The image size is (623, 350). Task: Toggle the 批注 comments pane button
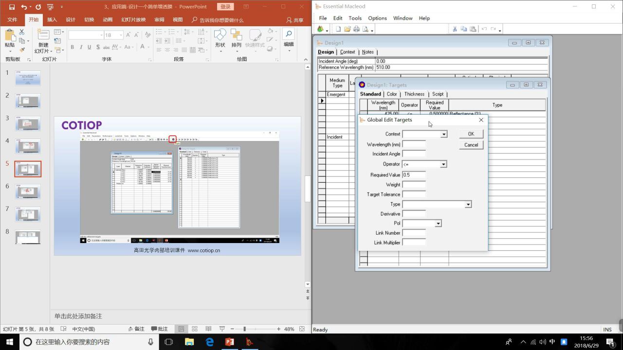(x=159, y=329)
